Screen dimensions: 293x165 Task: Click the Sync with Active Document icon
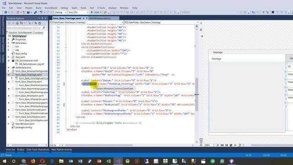click(x=36, y=23)
